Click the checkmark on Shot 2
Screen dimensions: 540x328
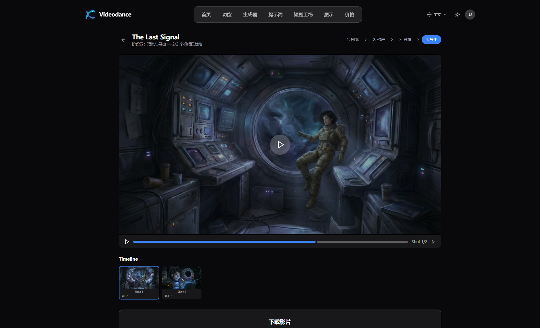pyautogui.click(x=172, y=295)
